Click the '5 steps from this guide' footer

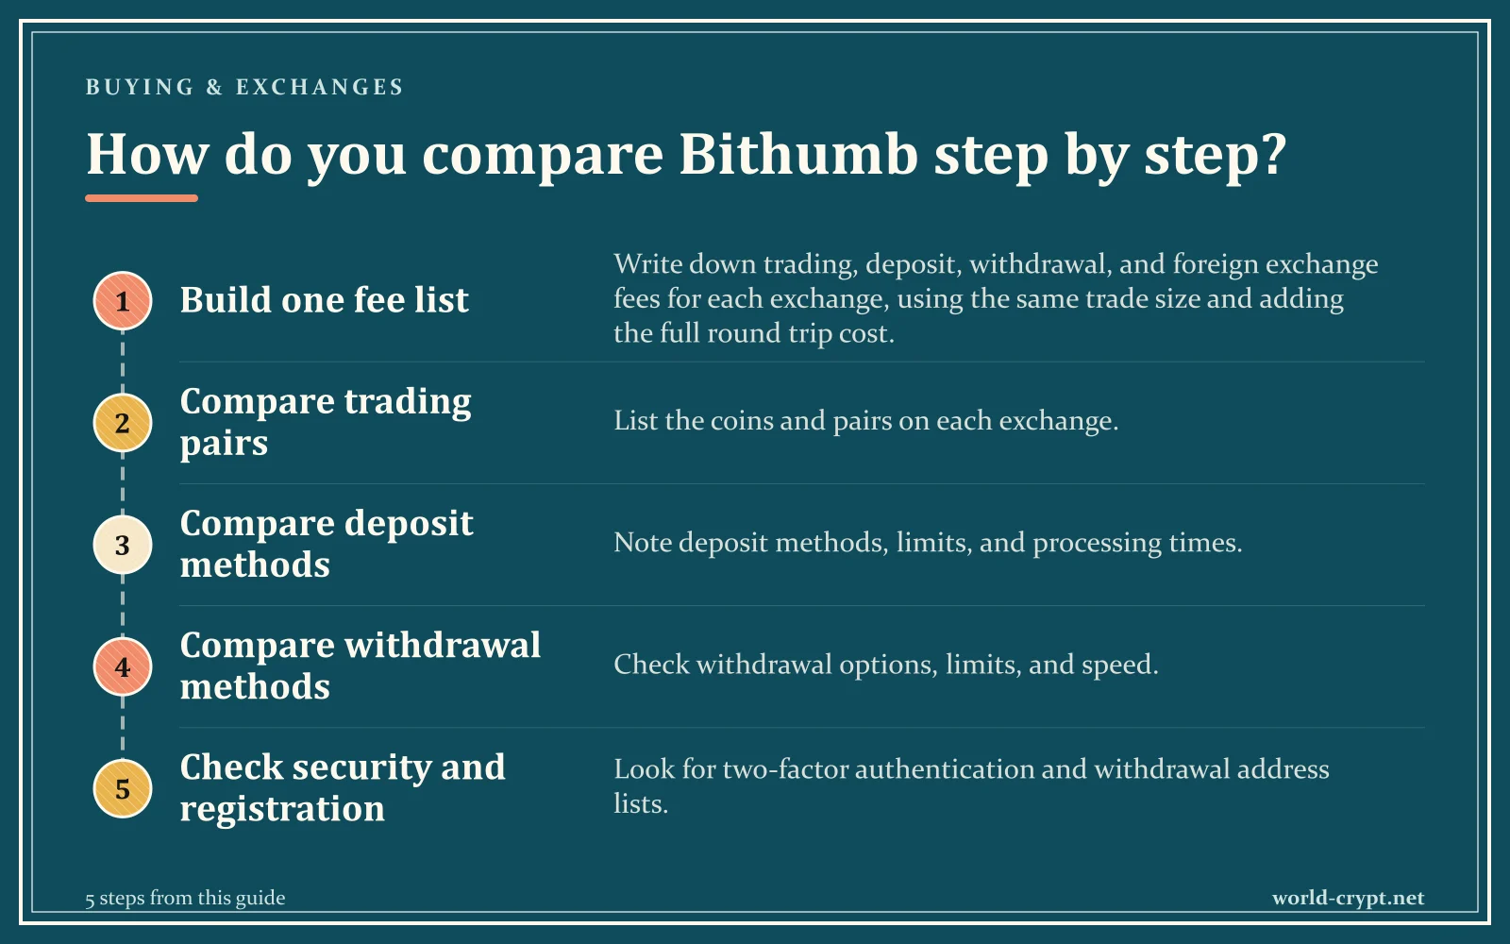click(x=185, y=898)
